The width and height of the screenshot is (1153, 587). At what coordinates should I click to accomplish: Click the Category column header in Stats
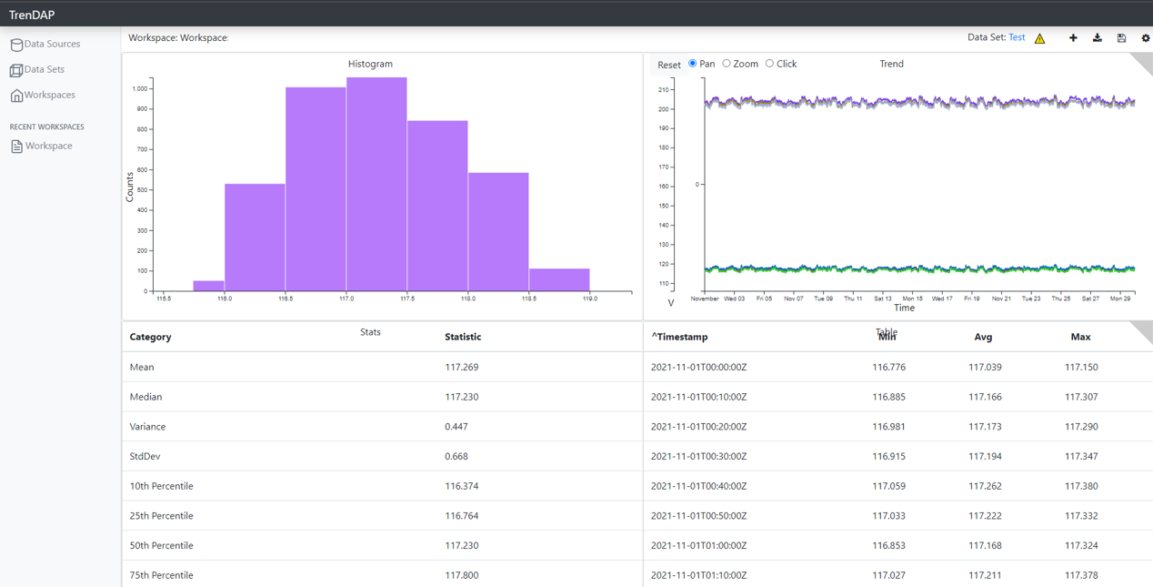151,337
